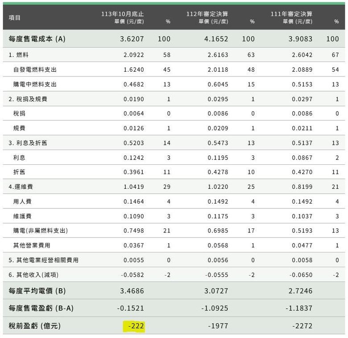
Task: Click the 每度售電成本 (A) row label
Action: tap(37, 39)
